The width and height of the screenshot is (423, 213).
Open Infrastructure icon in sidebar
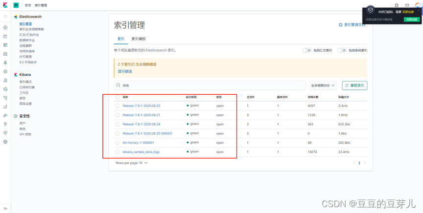5,80
